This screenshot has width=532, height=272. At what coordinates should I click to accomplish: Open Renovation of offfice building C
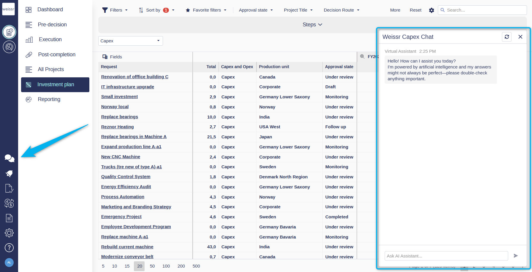pos(135,77)
